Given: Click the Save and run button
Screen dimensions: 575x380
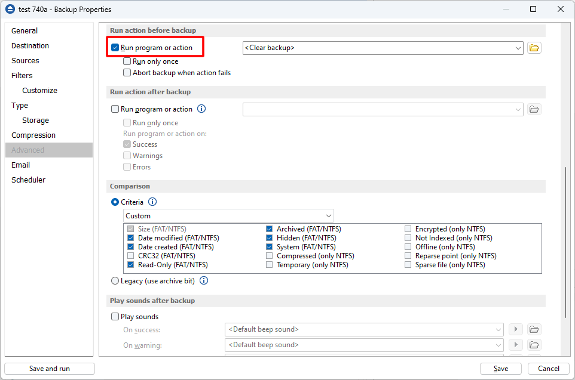Looking at the screenshot, I should [50, 369].
